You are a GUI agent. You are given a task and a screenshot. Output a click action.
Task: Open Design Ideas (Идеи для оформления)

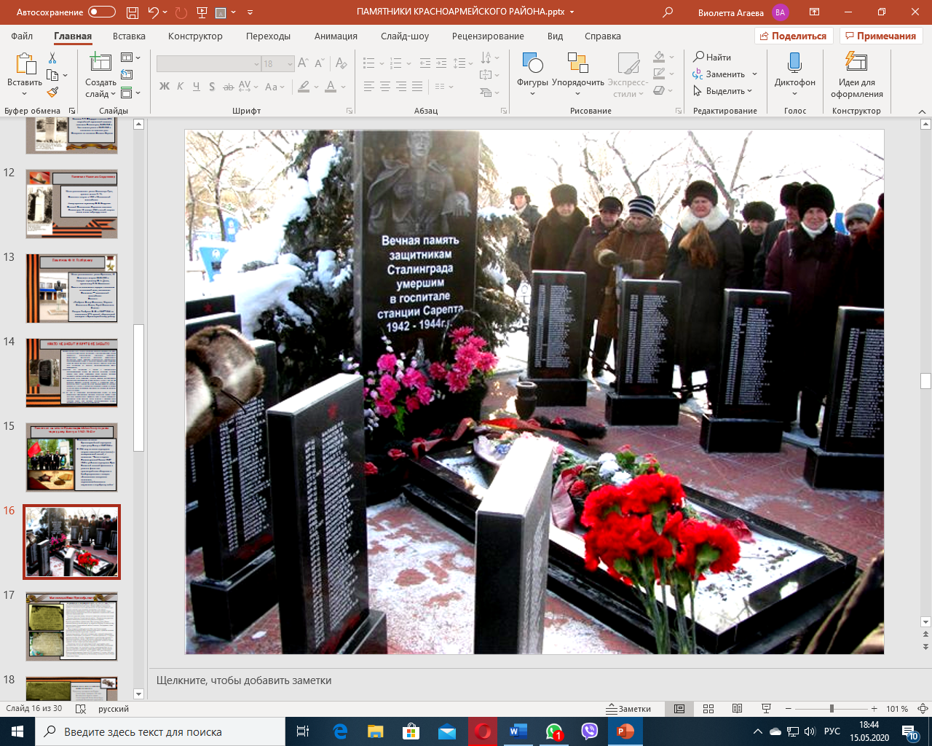click(x=856, y=74)
